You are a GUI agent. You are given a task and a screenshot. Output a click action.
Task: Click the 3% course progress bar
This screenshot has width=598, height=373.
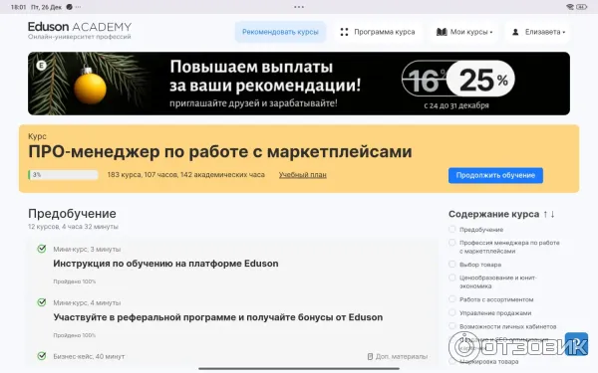63,175
